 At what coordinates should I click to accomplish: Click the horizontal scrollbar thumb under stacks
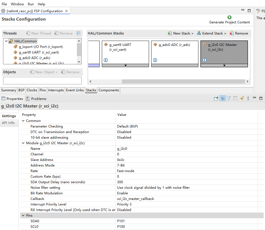click(183, 81)
